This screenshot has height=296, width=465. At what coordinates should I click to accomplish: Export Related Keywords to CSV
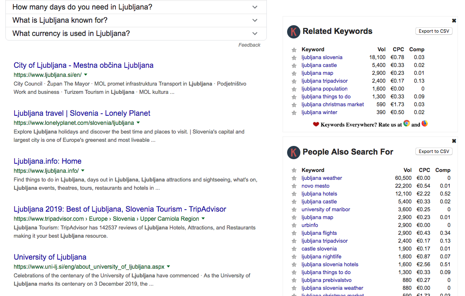click(x=434, y=31)
